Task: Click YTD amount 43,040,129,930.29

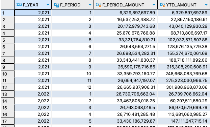Action: 184,26
